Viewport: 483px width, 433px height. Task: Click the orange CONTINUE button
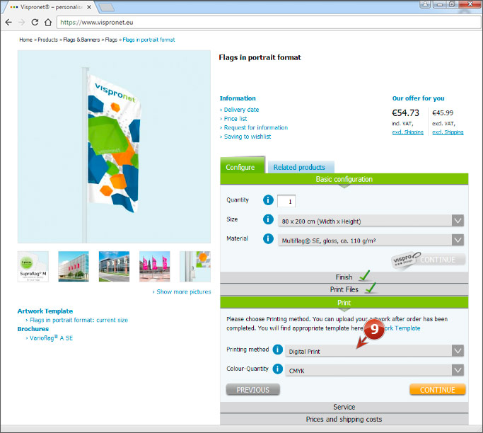tap(438, 390)
